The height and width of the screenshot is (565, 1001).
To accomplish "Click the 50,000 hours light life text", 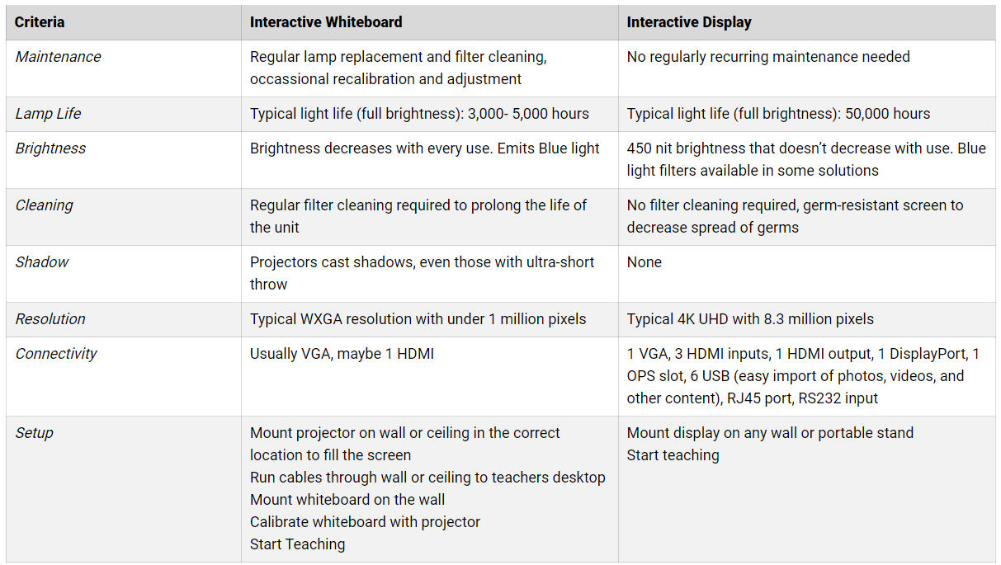I will pos(887,114).
